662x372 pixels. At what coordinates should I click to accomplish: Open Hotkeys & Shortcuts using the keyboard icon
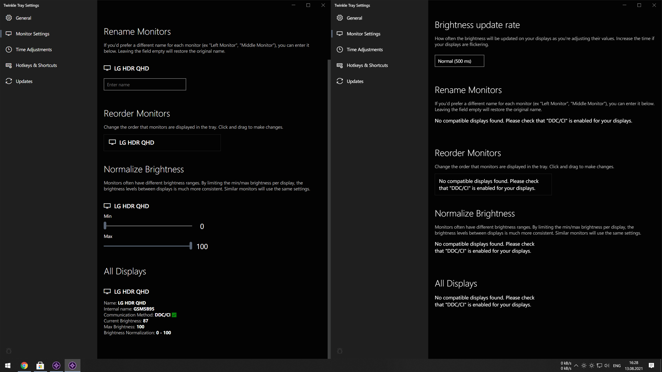click(x=9, y=65)
